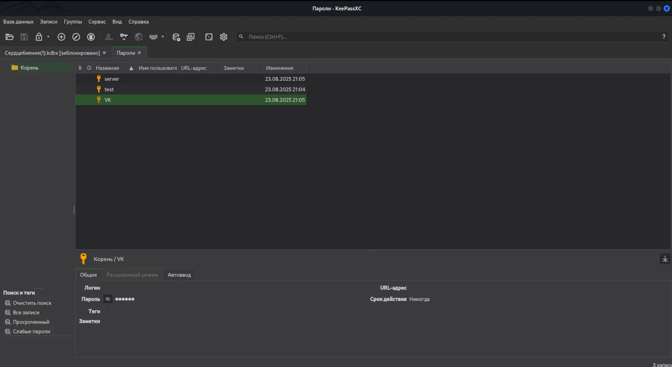
Task: Click key icon of server entry
Action: pyautogui.click(x=99, y=79)
